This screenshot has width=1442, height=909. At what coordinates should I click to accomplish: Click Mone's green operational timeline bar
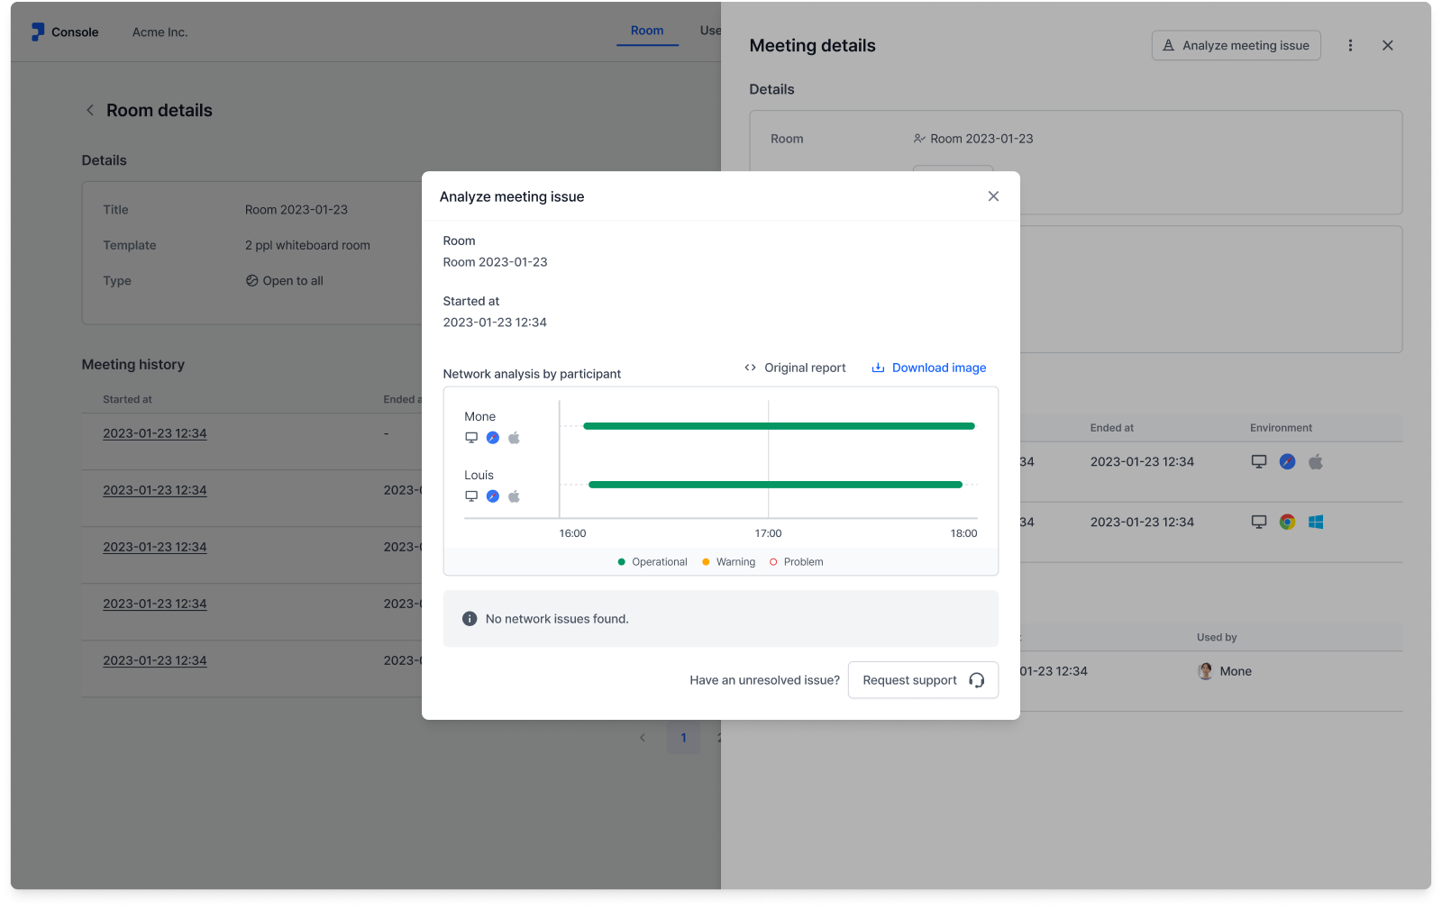tap(779, 426)
